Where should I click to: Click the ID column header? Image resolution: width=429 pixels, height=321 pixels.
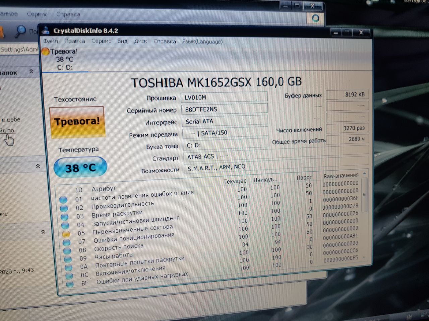point(79,190)
